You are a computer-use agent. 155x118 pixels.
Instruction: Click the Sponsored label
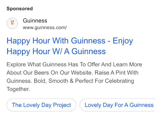click(x=20, y=9)
